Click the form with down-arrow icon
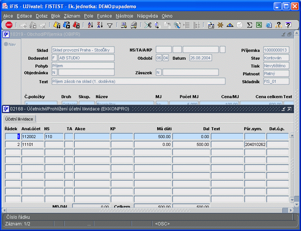This screenshot has width=301, height=231. [x=211, y=25]
